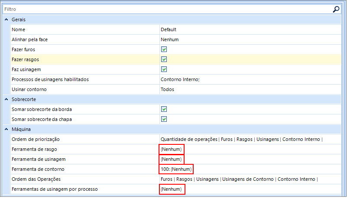Open the Alinhar pela face value

coord(170,39)
